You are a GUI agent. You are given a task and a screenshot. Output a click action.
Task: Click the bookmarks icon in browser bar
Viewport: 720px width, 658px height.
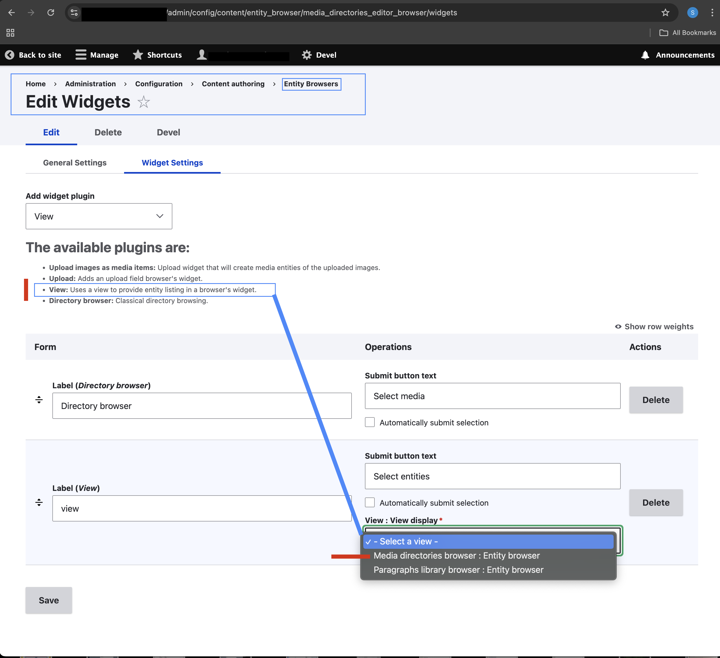667,13
